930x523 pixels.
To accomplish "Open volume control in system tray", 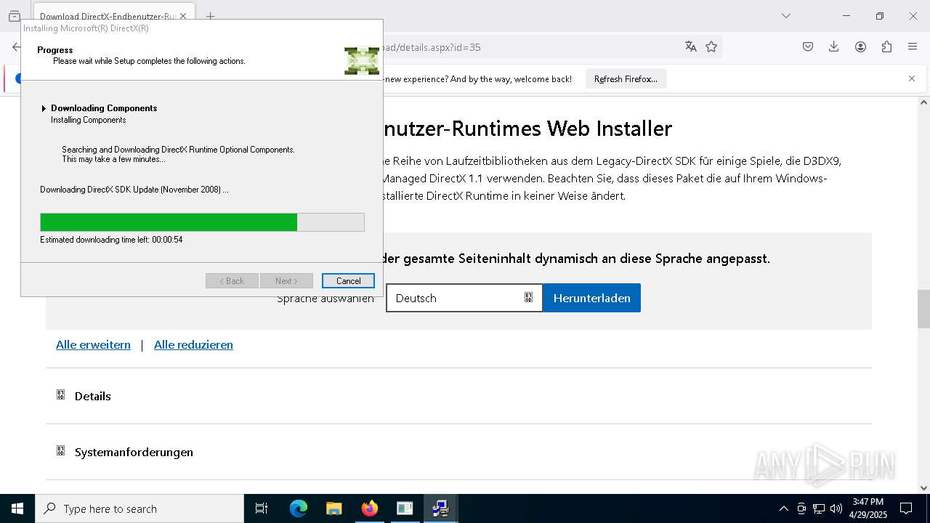I will tap(836, 508).
